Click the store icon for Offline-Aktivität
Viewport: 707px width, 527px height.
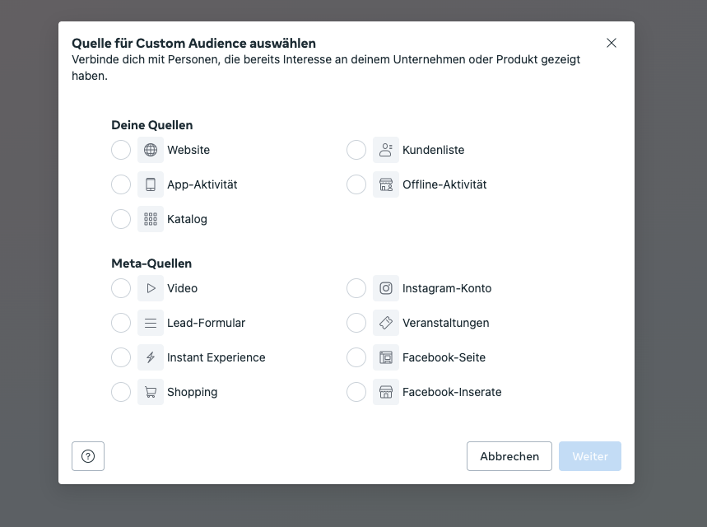[386, 184]
